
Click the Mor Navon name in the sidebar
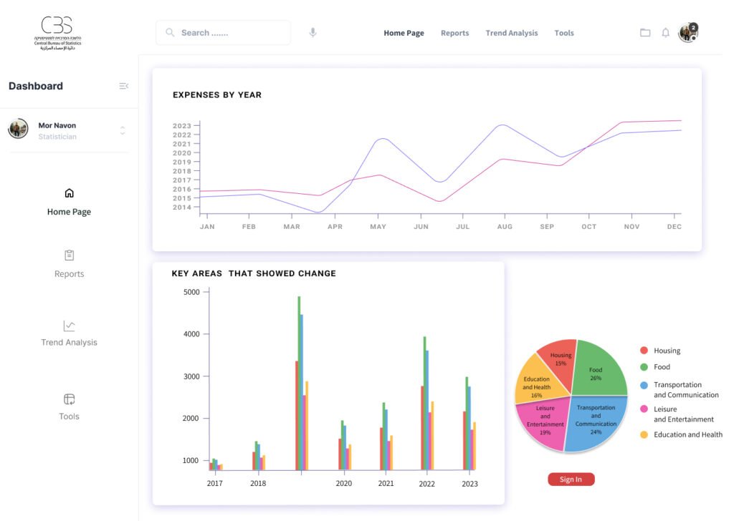(x=57, y=125)
